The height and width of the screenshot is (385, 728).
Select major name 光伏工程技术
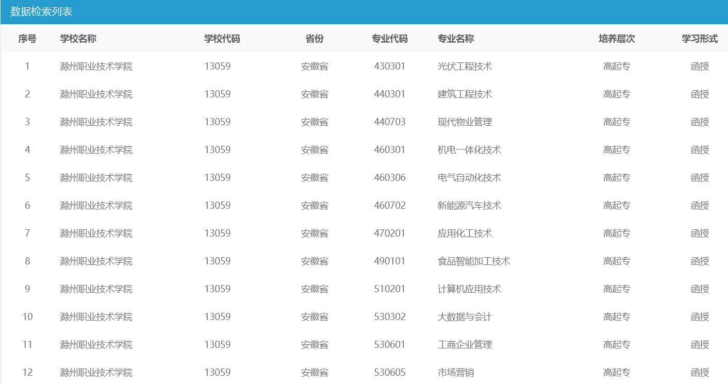click(465, 66)
